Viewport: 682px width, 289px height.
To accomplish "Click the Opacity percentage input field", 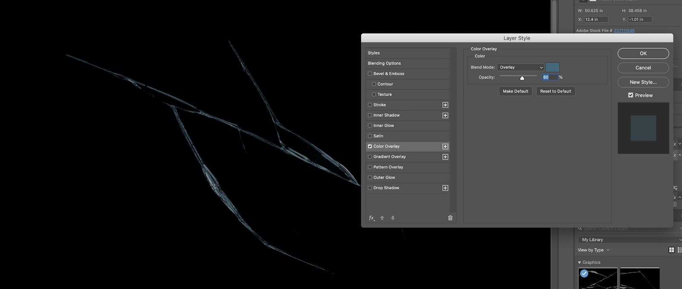I will [549, 78].
